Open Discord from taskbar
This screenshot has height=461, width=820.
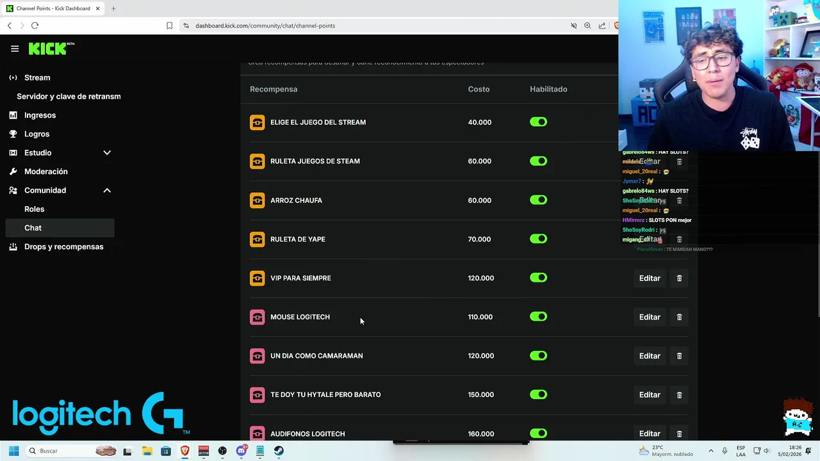tap(242, 451)
